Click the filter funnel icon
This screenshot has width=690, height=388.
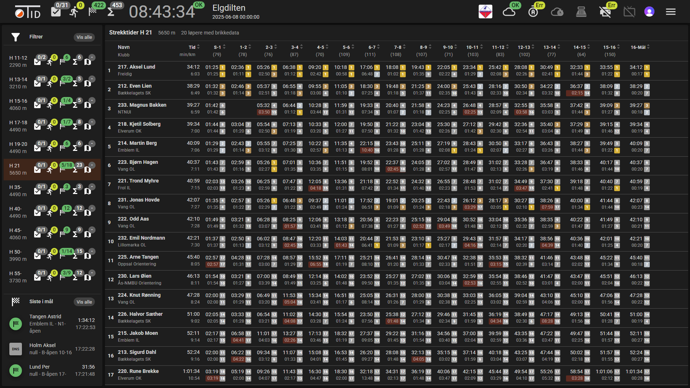pos(15,37)
